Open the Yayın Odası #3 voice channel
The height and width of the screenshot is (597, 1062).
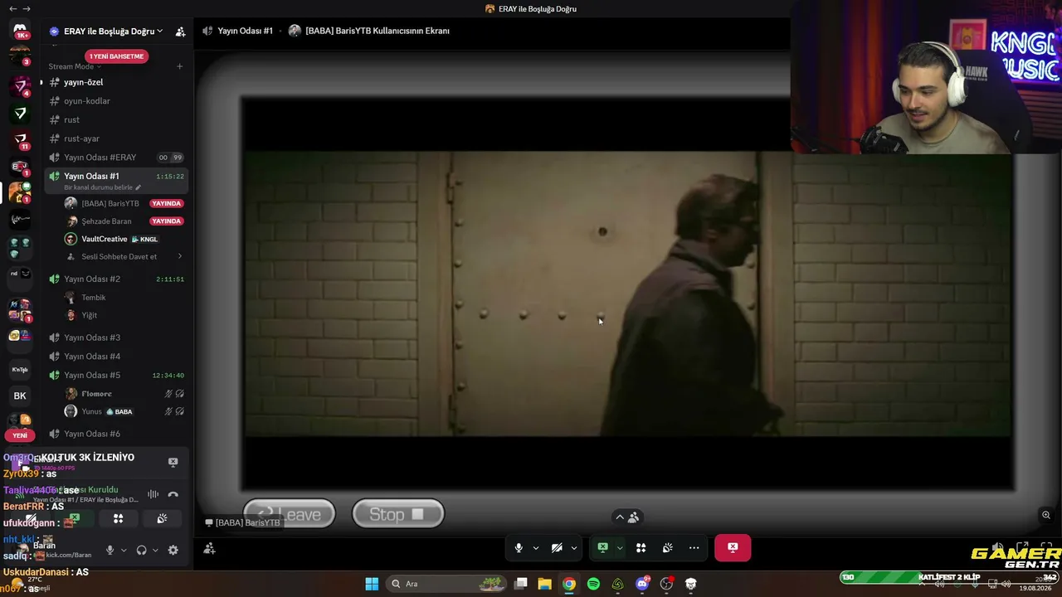pos(115,337)
